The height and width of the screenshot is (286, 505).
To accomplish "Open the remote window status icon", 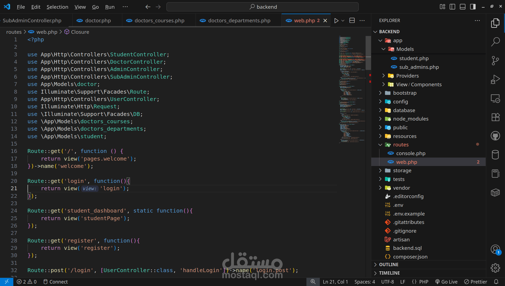I will pyautogui.click(x=7, y=282).
